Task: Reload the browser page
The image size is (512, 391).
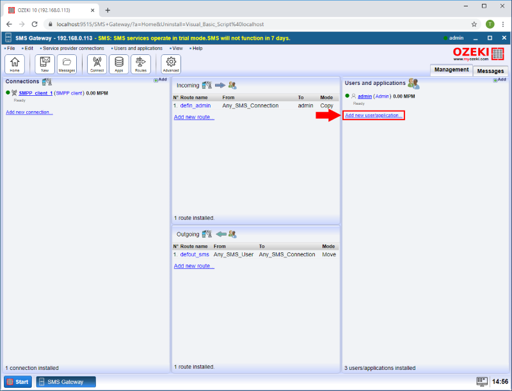Action: pos(35,24)
